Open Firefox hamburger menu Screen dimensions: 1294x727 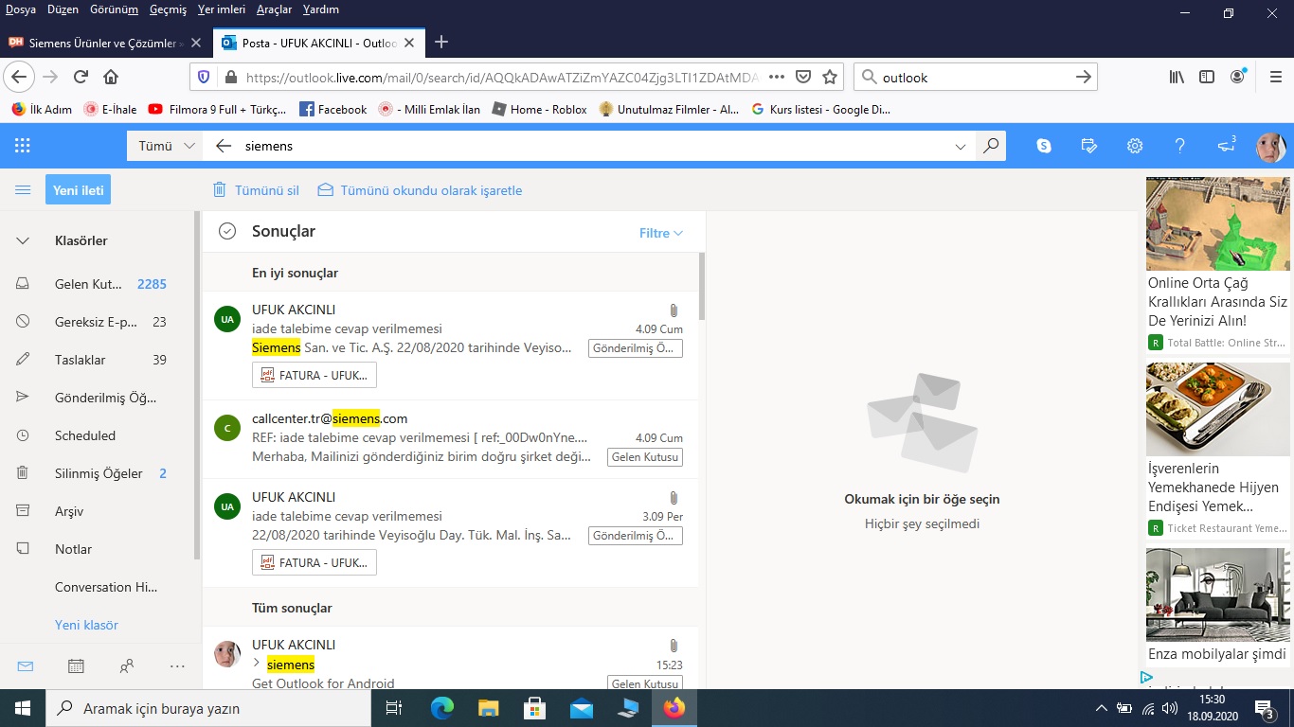[x=1276, y=77]
